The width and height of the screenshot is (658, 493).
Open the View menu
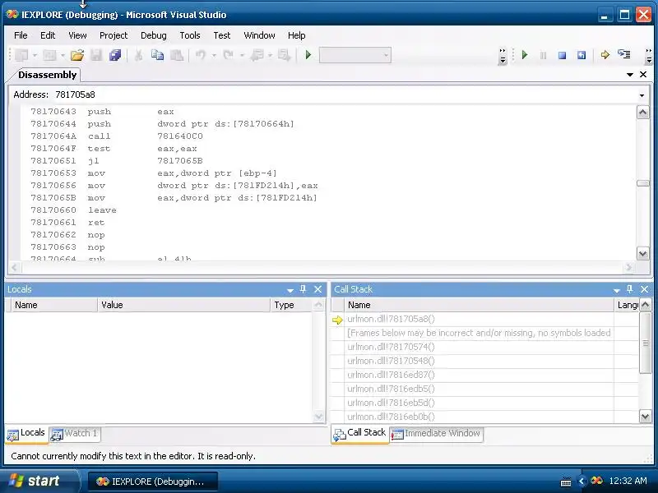tap(77, 35)
